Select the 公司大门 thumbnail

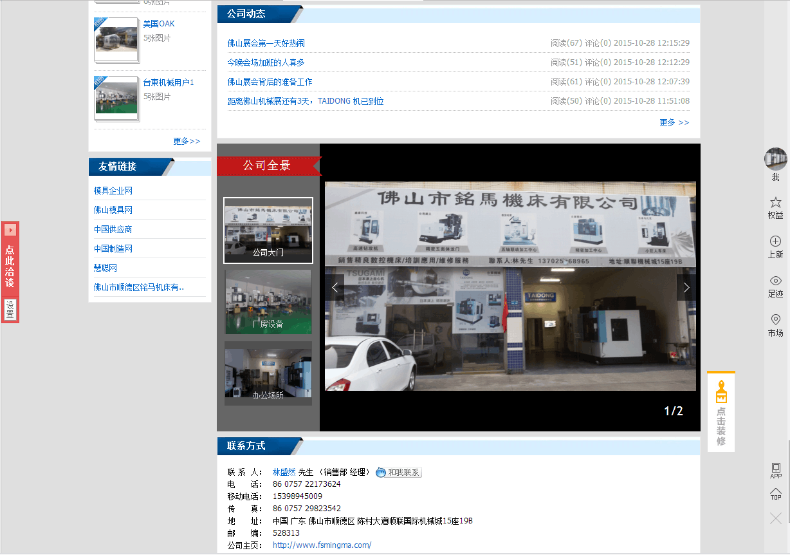tap(268, 230)
